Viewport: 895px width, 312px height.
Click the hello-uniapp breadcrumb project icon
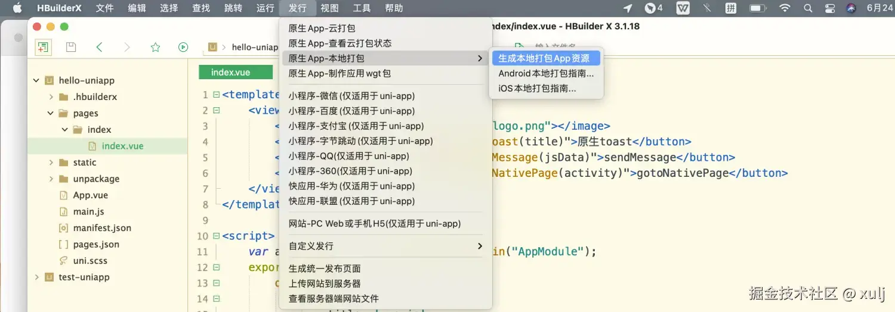(212, 47)
